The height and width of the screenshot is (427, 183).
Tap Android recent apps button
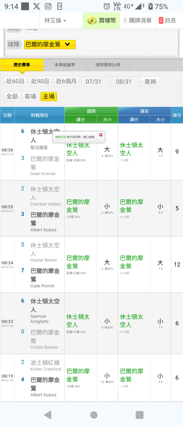pos(139,415)
